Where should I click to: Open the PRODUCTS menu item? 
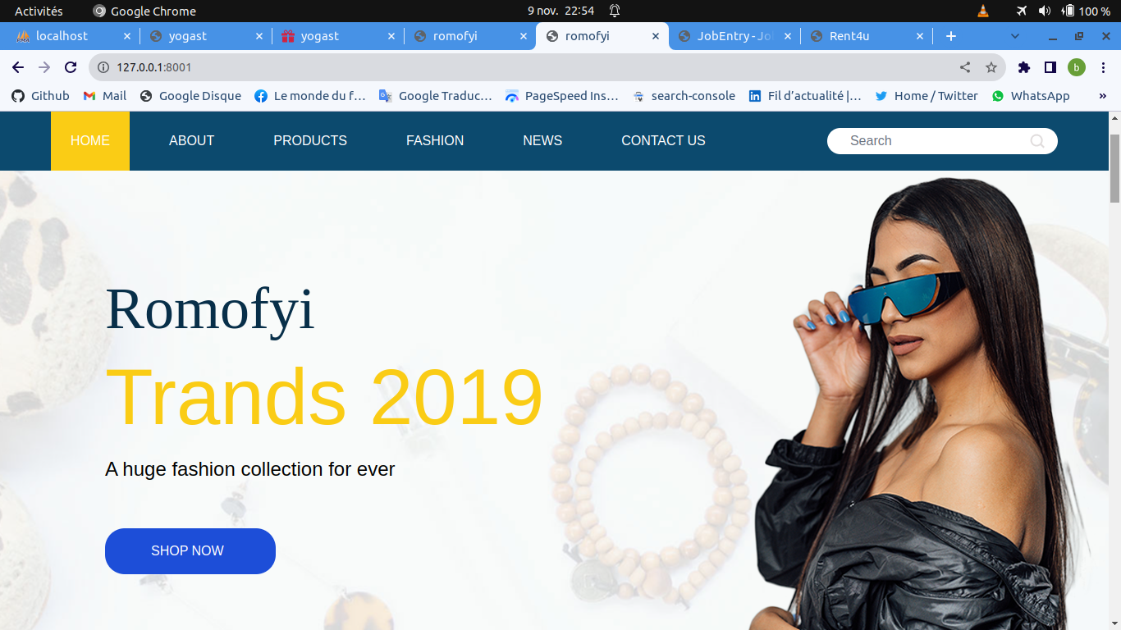[x=310, y=141]
